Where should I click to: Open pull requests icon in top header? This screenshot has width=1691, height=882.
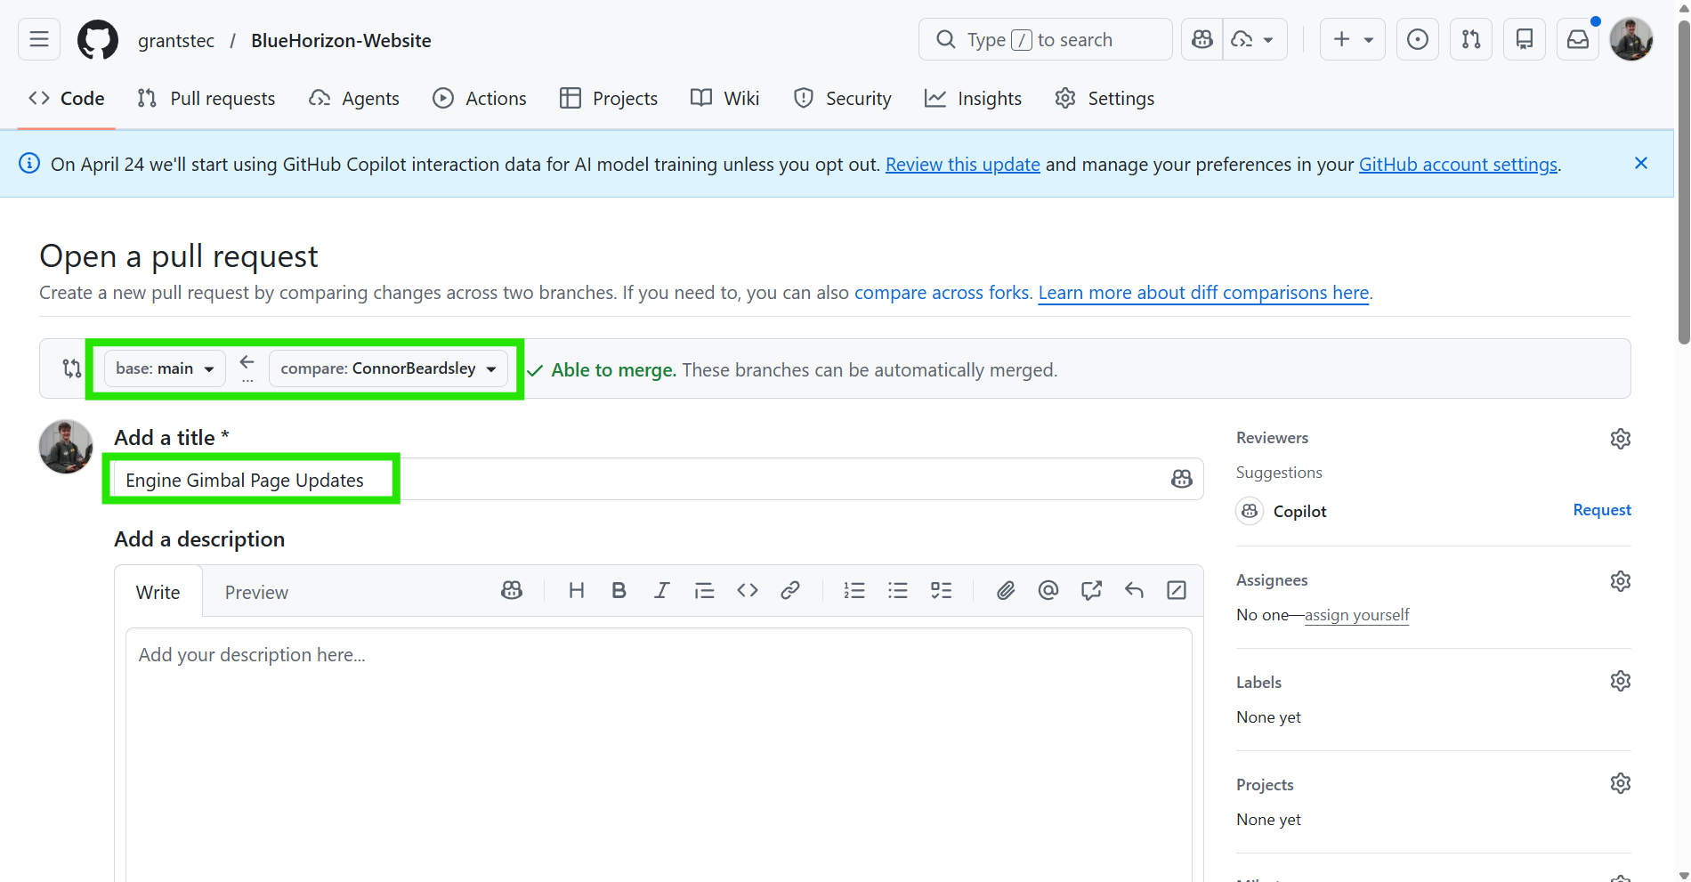(x=1471, y=39)
